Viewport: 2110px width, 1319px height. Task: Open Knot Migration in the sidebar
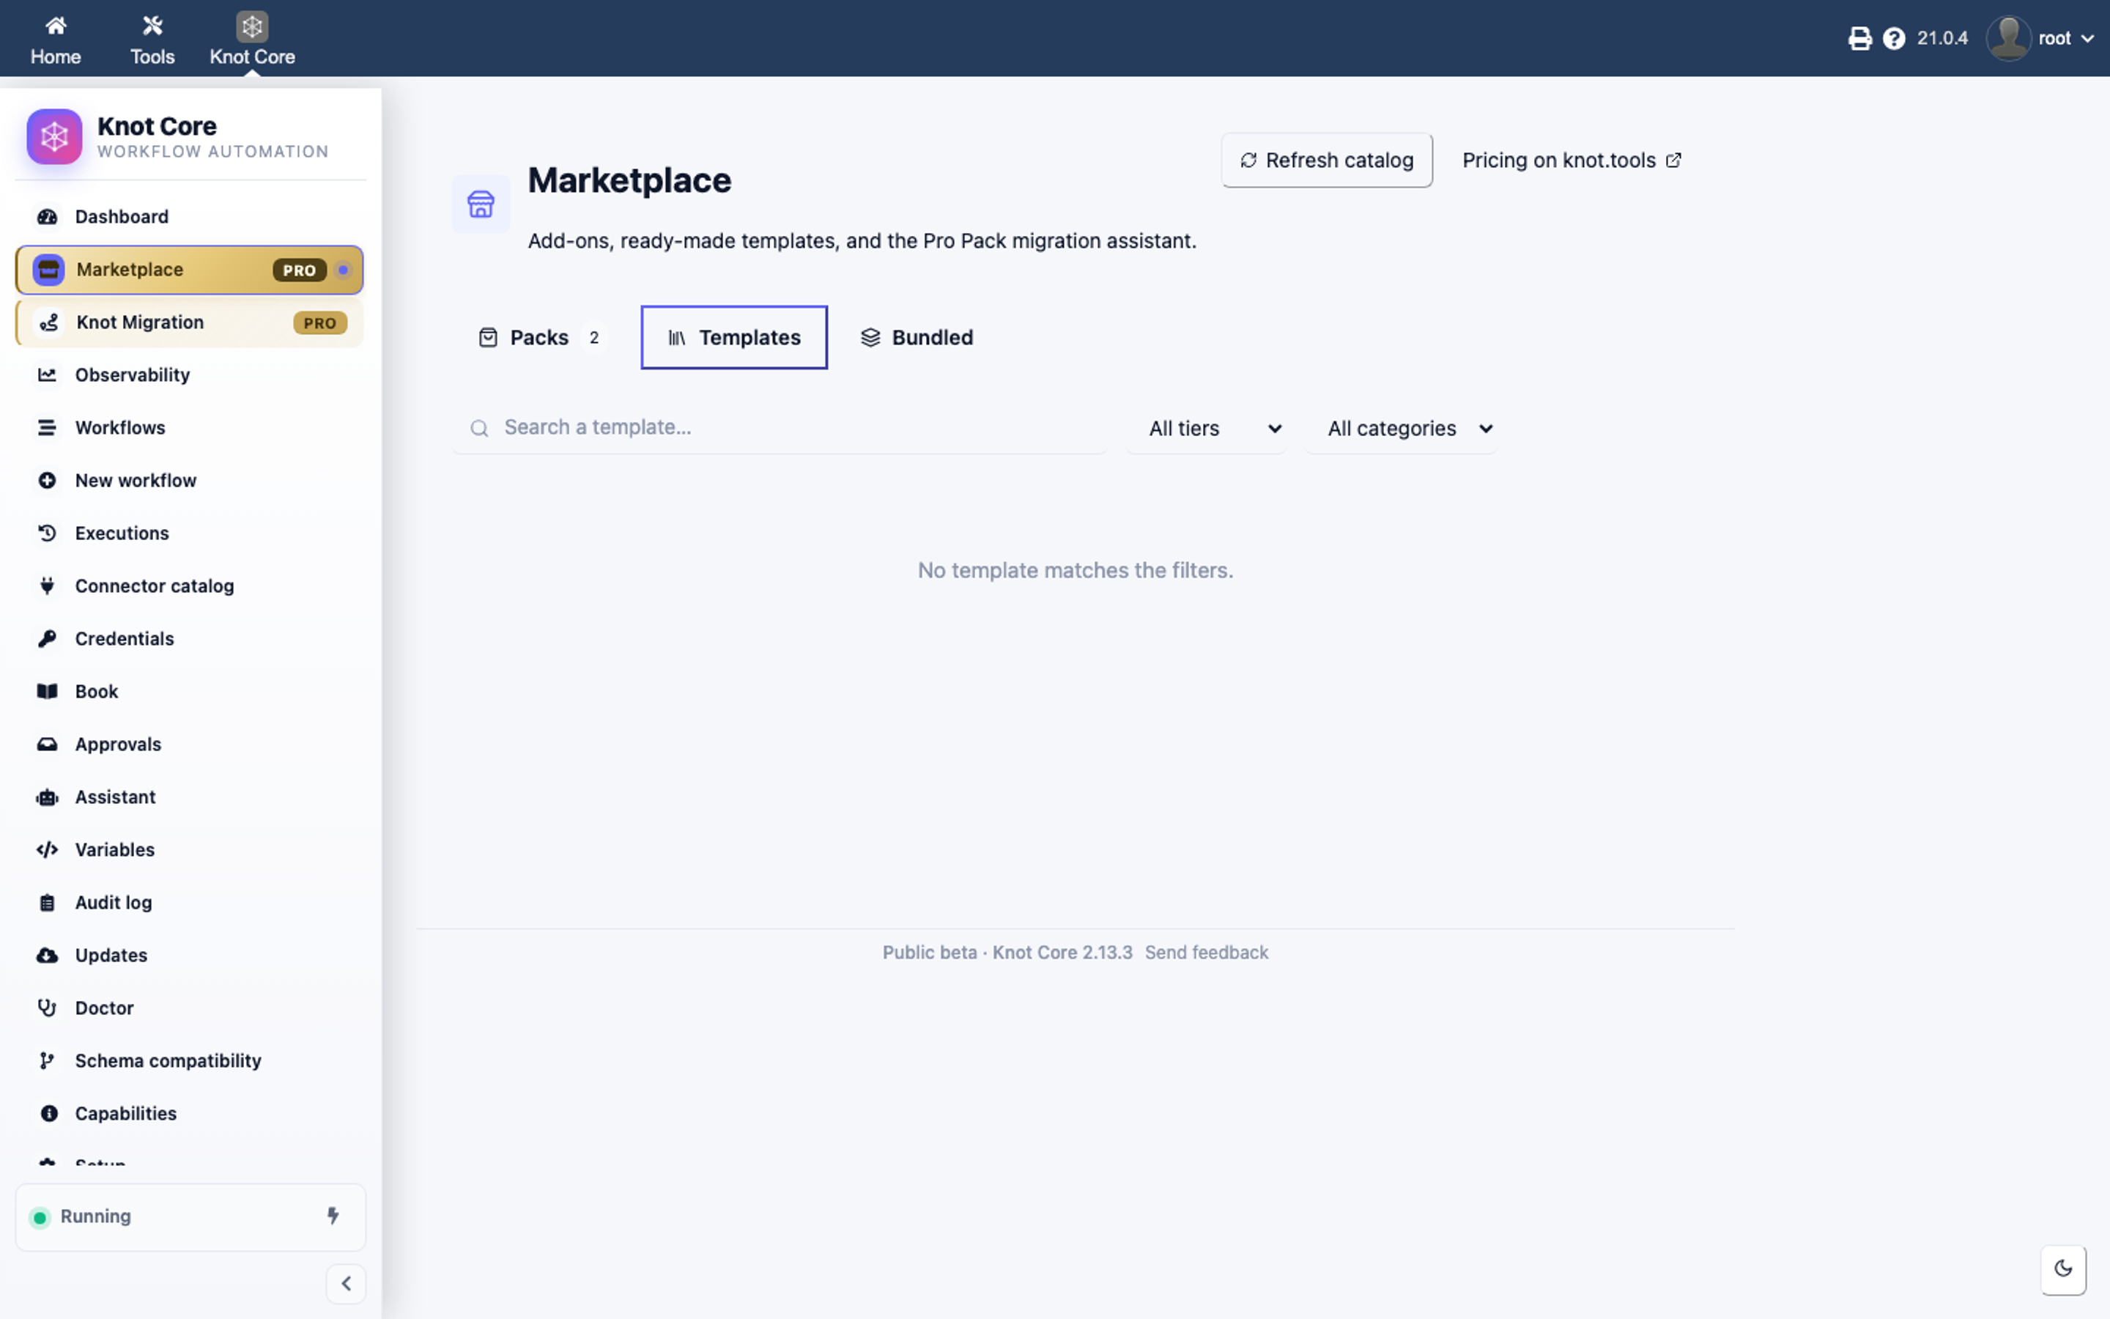pos(189,322)
